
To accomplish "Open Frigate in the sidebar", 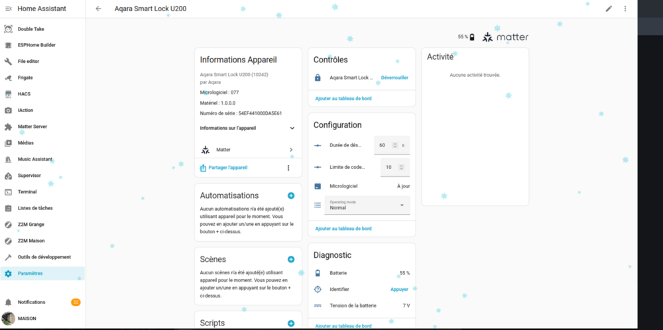I will click(x=42, y=78).
